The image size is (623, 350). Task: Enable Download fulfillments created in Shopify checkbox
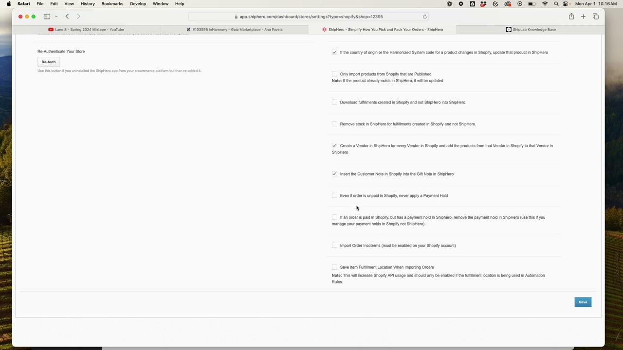click(334, 102)
